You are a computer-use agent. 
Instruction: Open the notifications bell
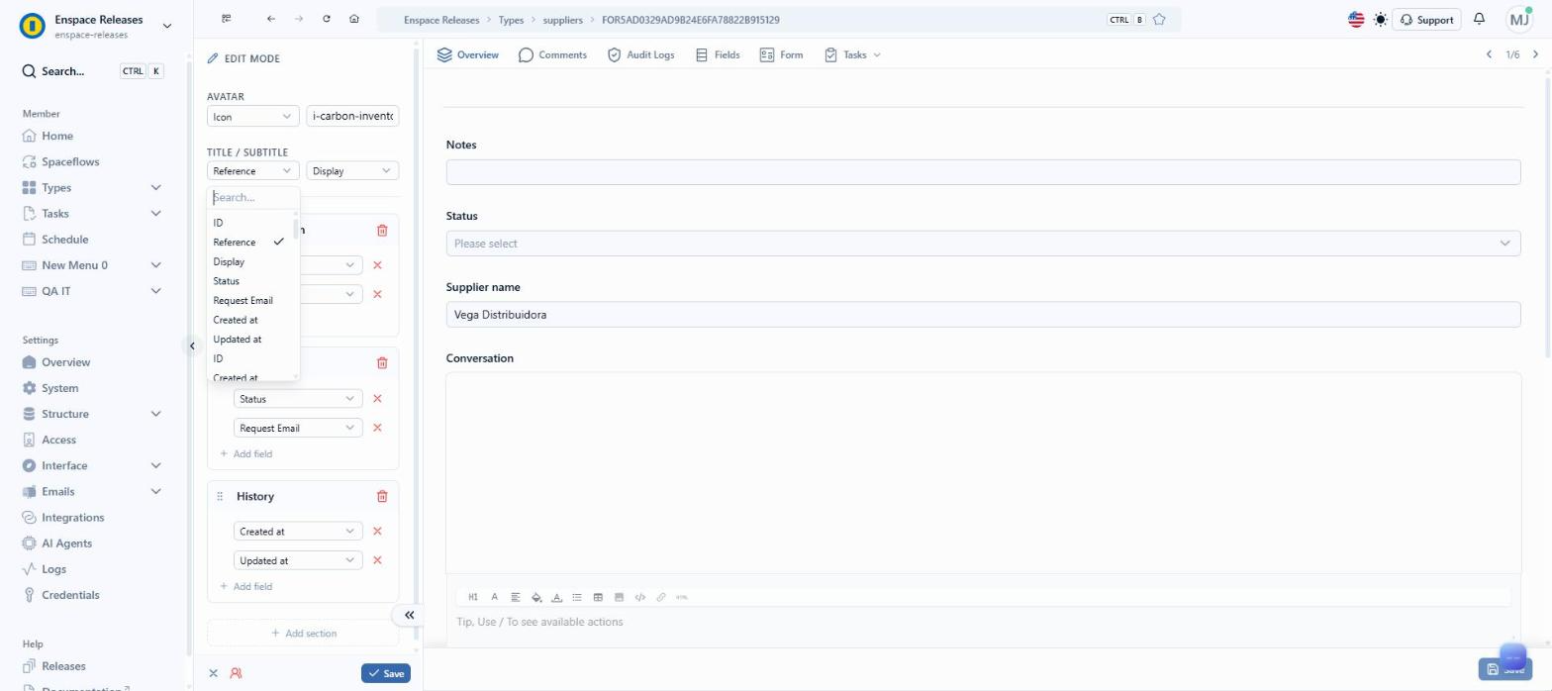pos(1479,19)
